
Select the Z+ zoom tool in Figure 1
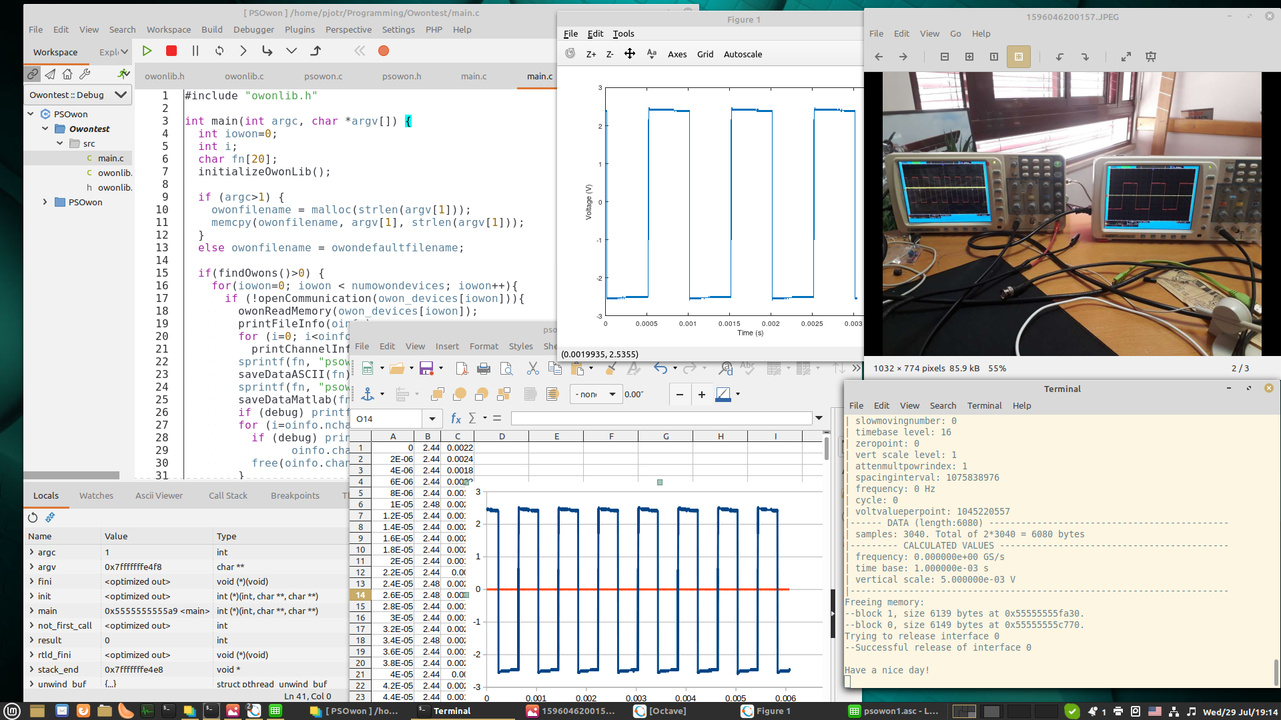pos(590,54)
